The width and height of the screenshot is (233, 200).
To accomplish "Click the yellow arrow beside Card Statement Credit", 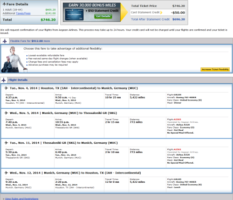I will [161, 13].
